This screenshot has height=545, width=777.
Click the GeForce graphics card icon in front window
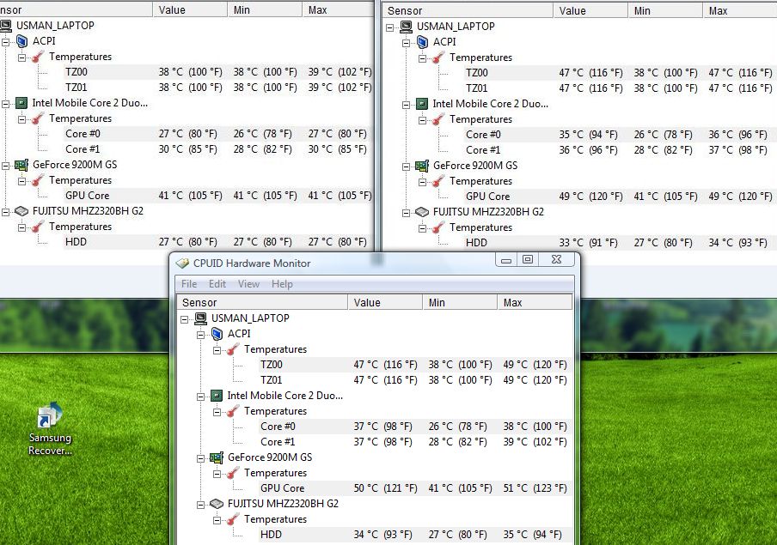point(217,457)
